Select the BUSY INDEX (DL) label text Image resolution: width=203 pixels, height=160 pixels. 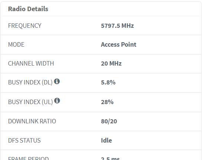pyautogui.click(x=30, y=83)
